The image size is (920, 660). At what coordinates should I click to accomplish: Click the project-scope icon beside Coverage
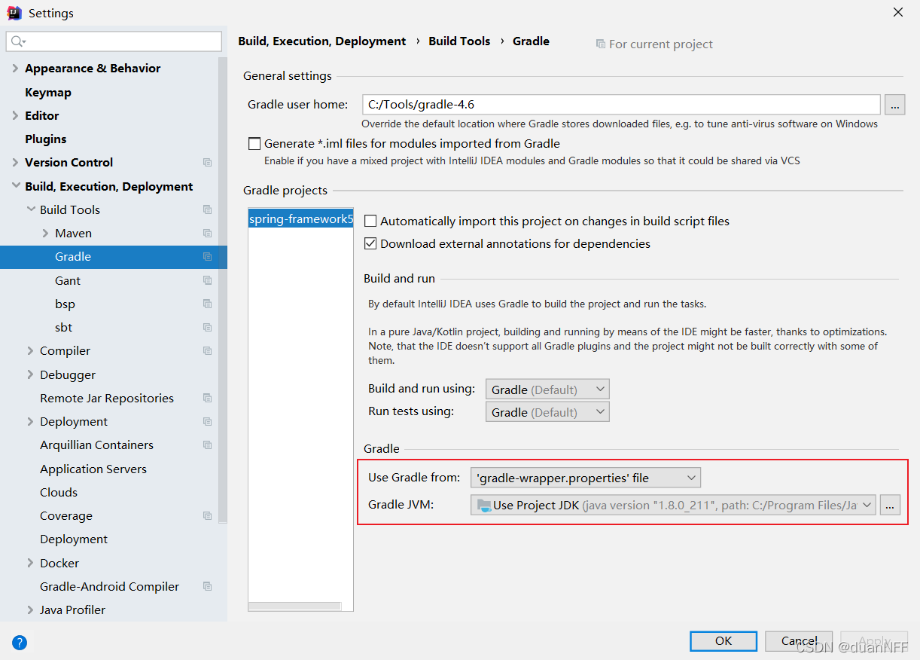(207, 516)
